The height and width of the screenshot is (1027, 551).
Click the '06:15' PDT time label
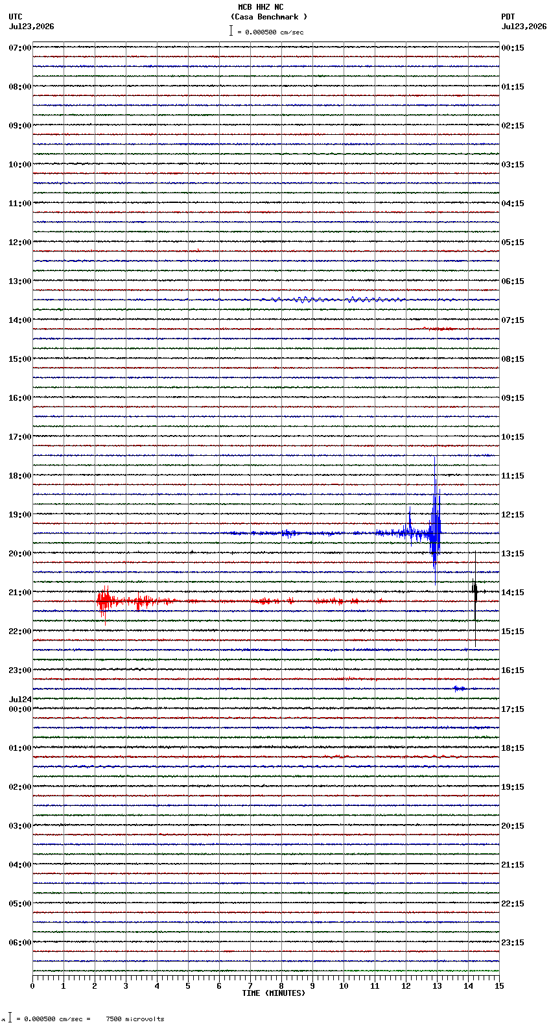click(513, 281)
